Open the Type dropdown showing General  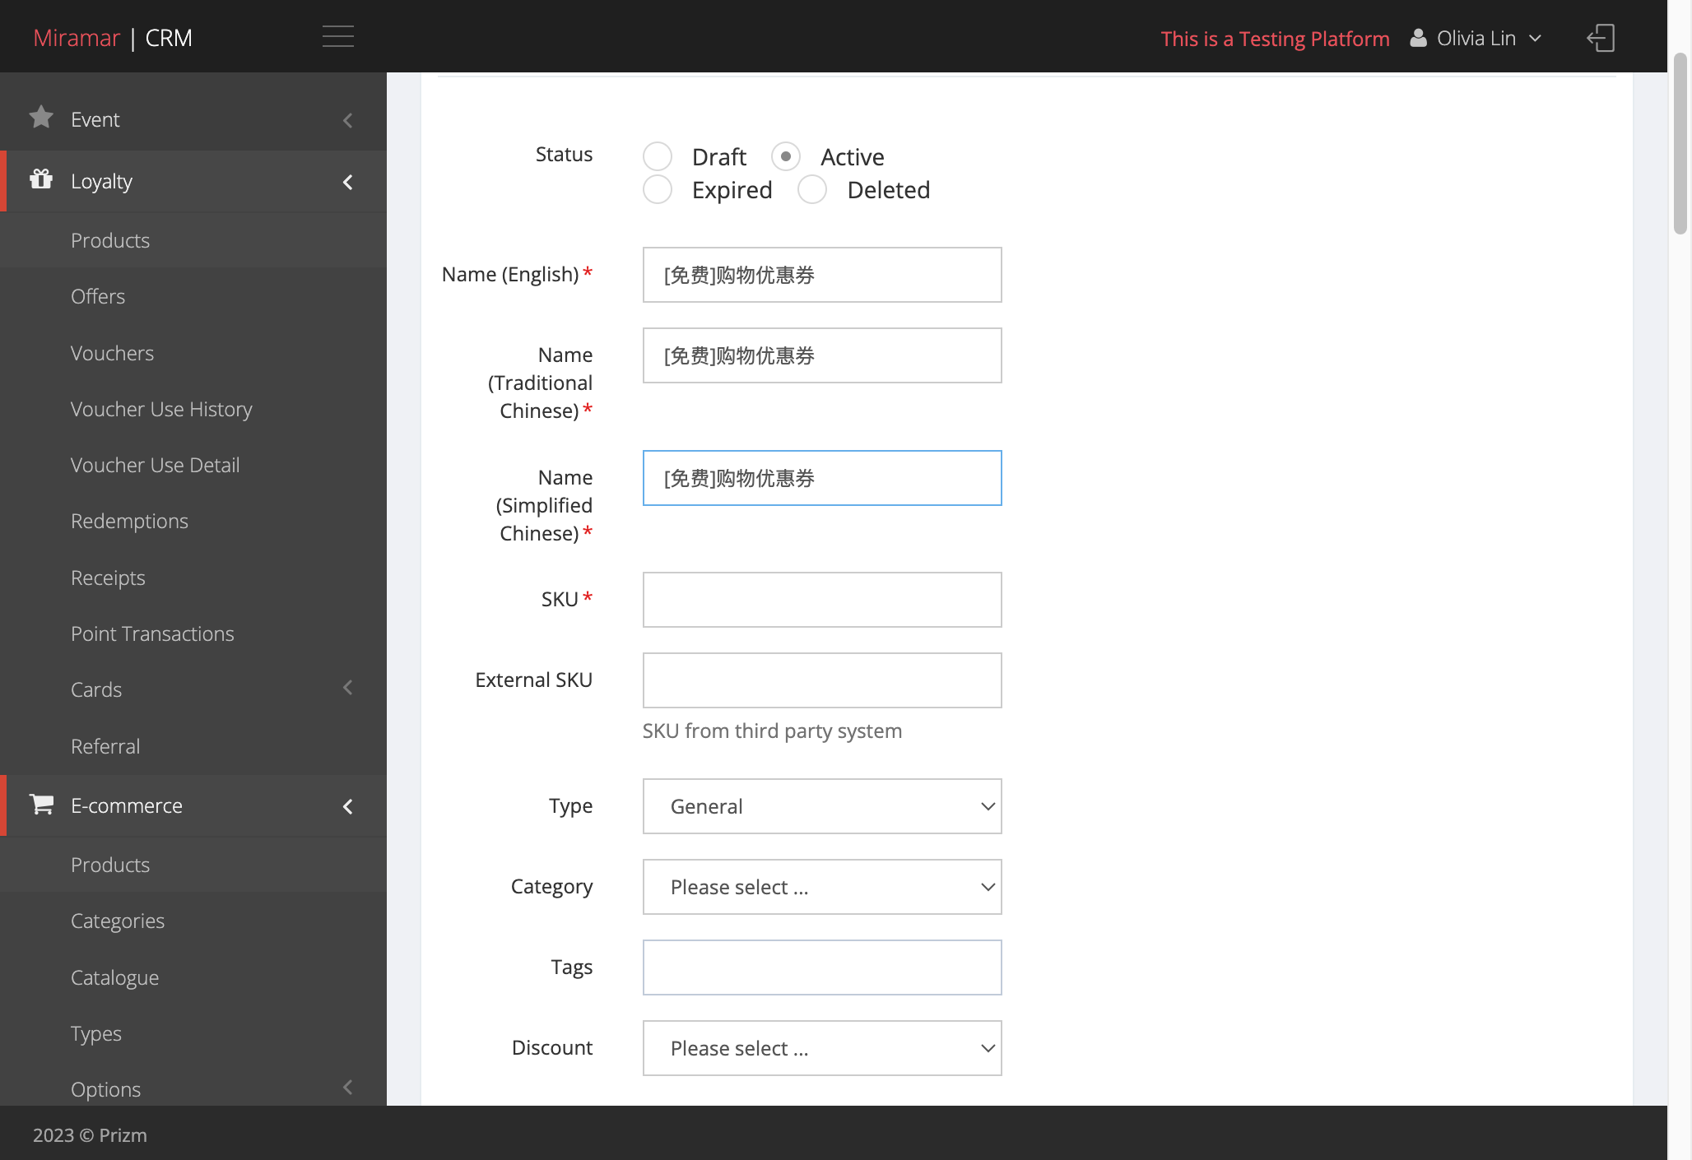[x=822, y=806]
